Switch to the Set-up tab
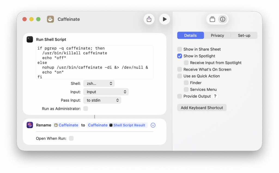The width and height of the screenshot is (279, 173). [x=244, y=35]
